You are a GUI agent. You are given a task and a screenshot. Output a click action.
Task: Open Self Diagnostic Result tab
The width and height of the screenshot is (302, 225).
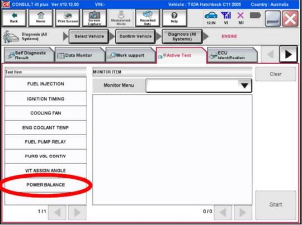click(29, 55)
